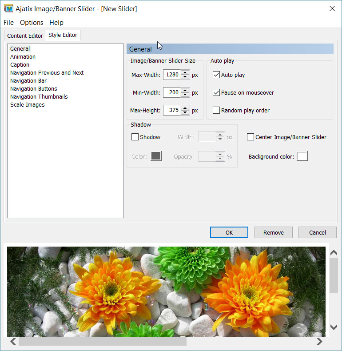Click the Remove button

(x=273, y=232)
